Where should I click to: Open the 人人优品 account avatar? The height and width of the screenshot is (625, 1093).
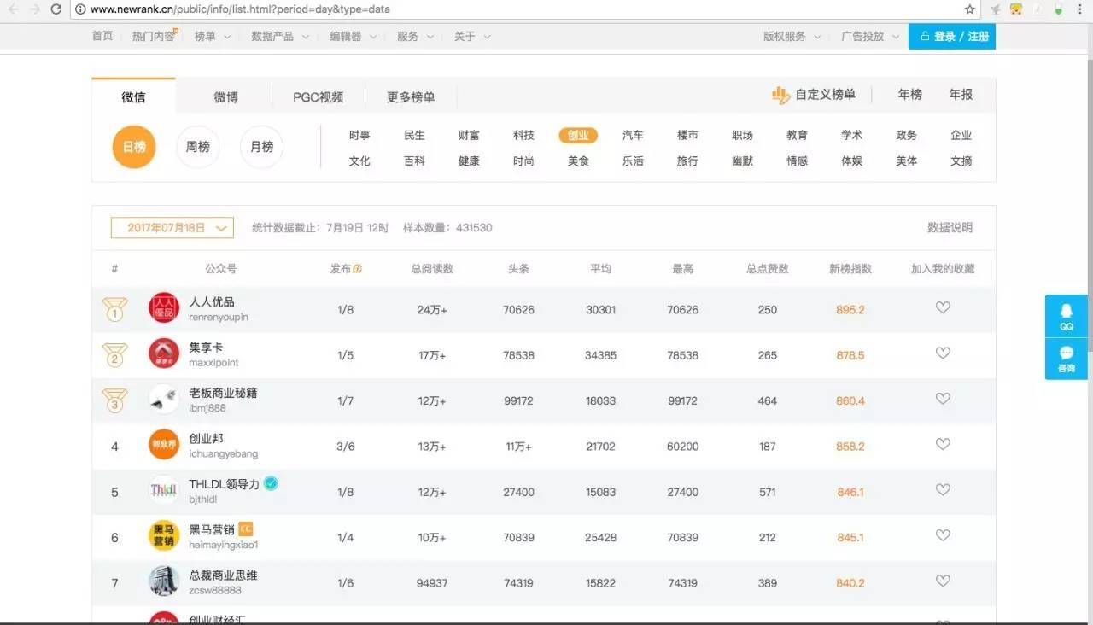click(164, 308)
